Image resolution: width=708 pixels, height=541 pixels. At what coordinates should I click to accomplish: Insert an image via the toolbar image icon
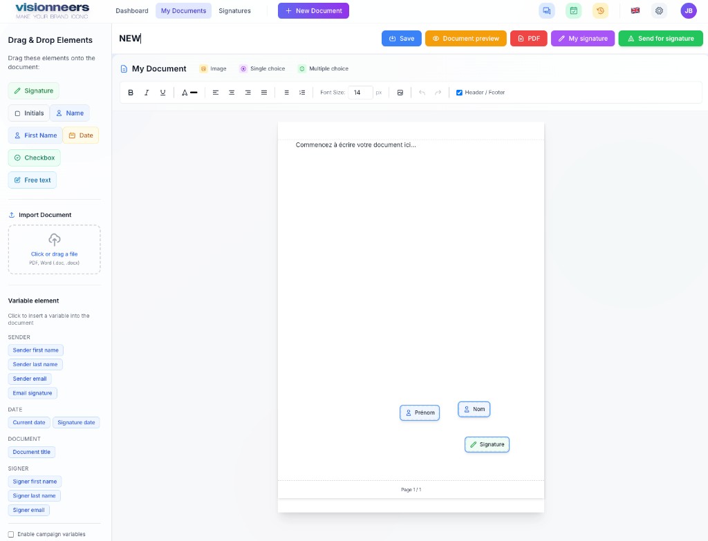(400, 92)
